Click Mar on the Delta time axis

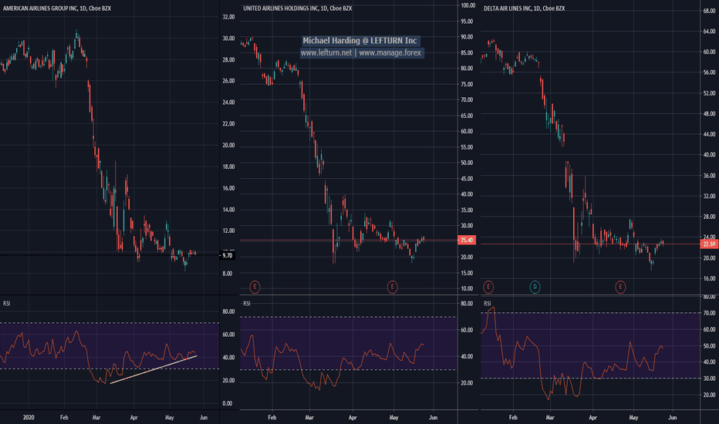click(x=550, y=418)
